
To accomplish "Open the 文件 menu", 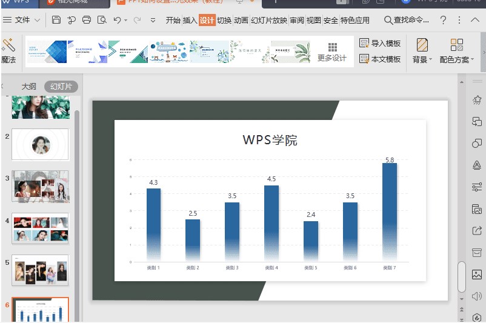I will [22, 20].
